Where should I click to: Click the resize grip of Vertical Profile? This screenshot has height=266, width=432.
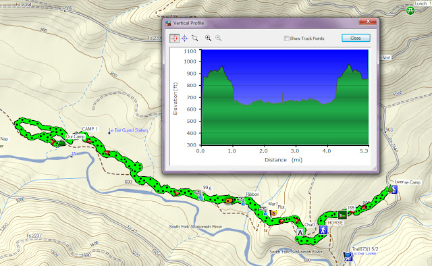tap(374, 168)
